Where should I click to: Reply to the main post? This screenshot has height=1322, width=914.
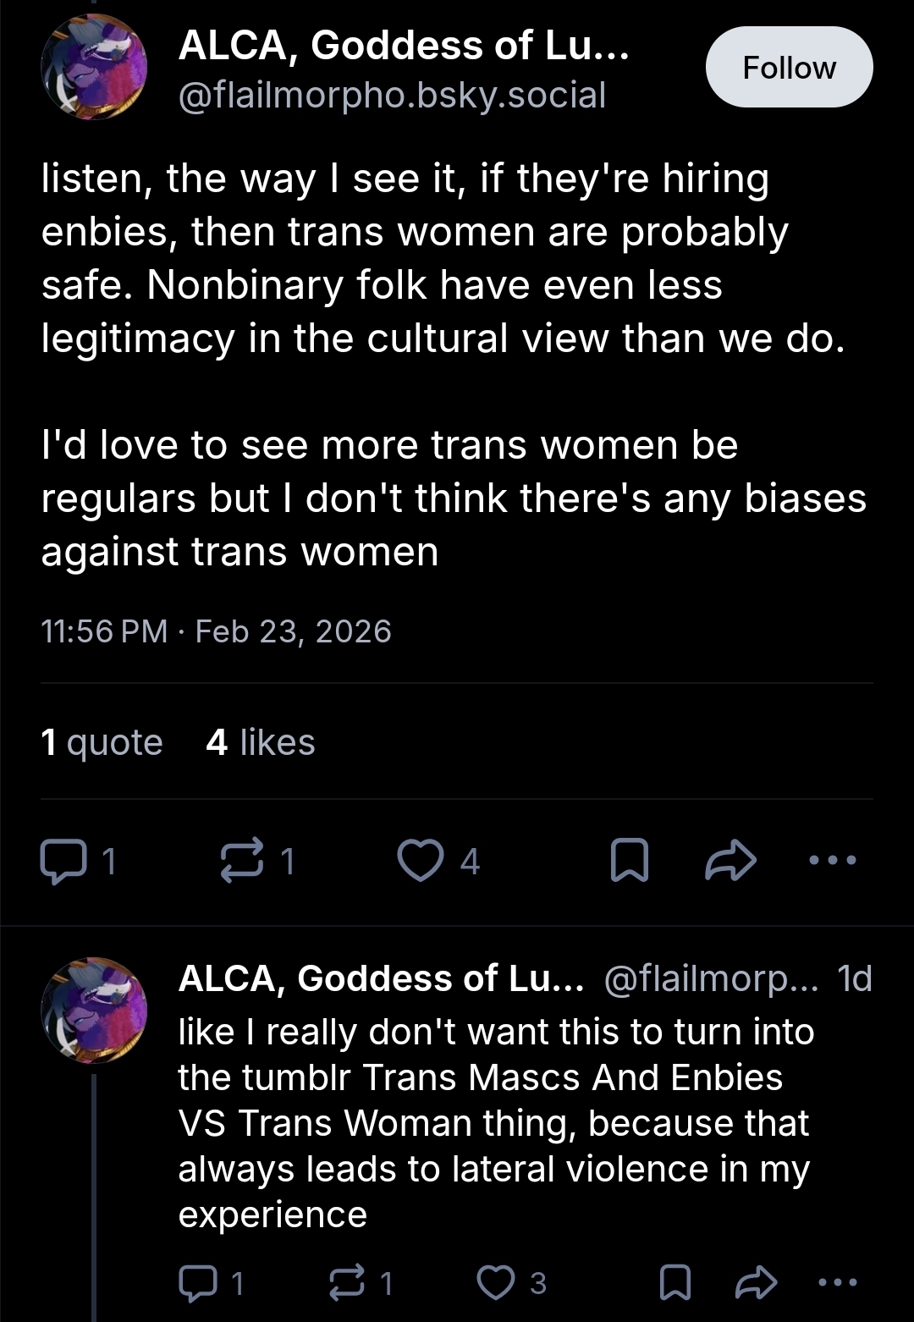(64, 861)
